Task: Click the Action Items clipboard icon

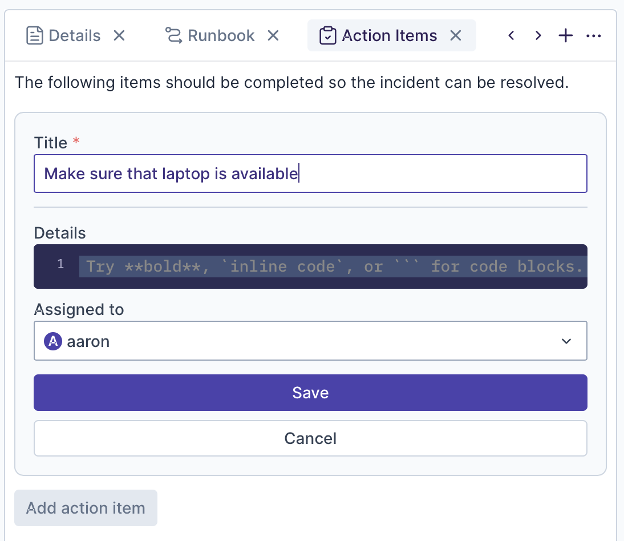Action: click(x=327, y=36)
